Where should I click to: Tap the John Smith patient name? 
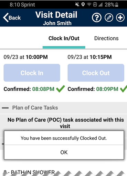click(x=57, y=23)
